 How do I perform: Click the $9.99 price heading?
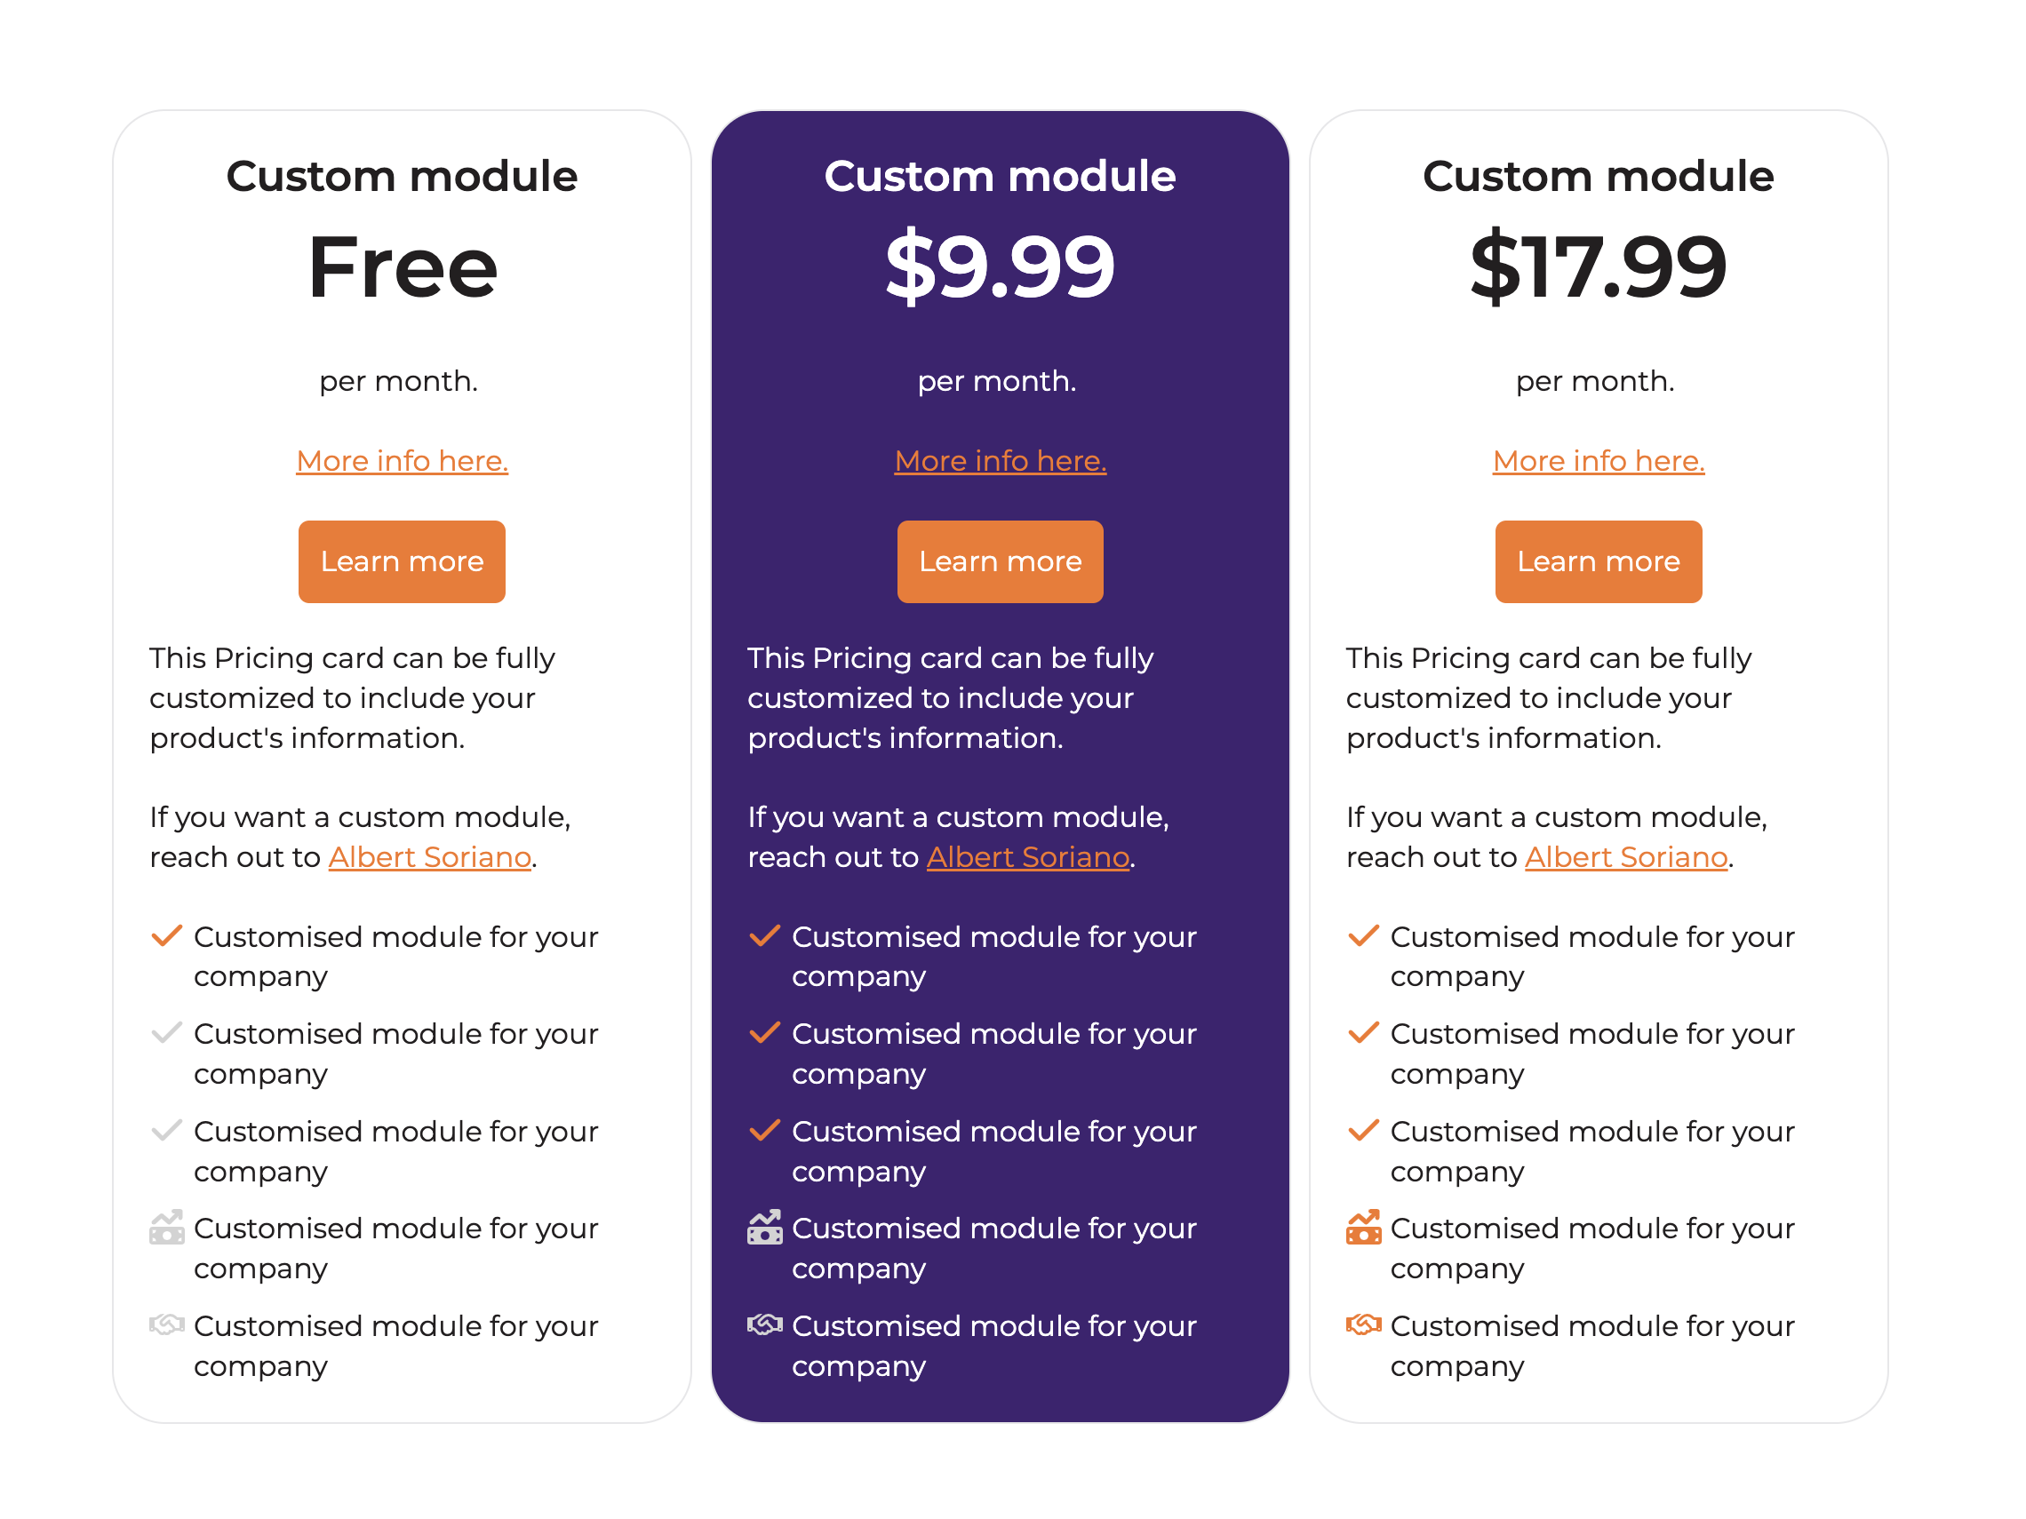1001,266
